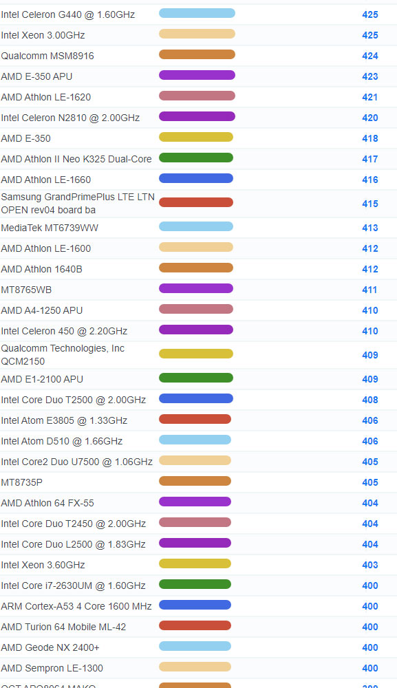397x688 pixels.
Task: Click score 424 for Qualcomm MSM8916
Action: pos(369,56)
